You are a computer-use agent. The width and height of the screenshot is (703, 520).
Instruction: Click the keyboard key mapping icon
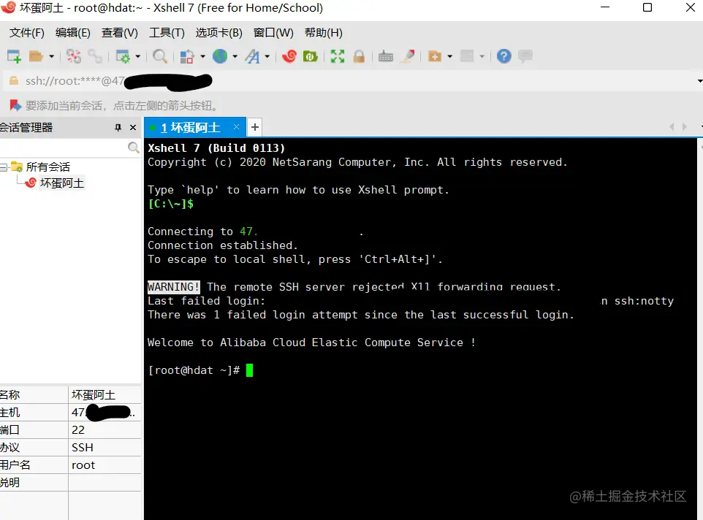386,56
